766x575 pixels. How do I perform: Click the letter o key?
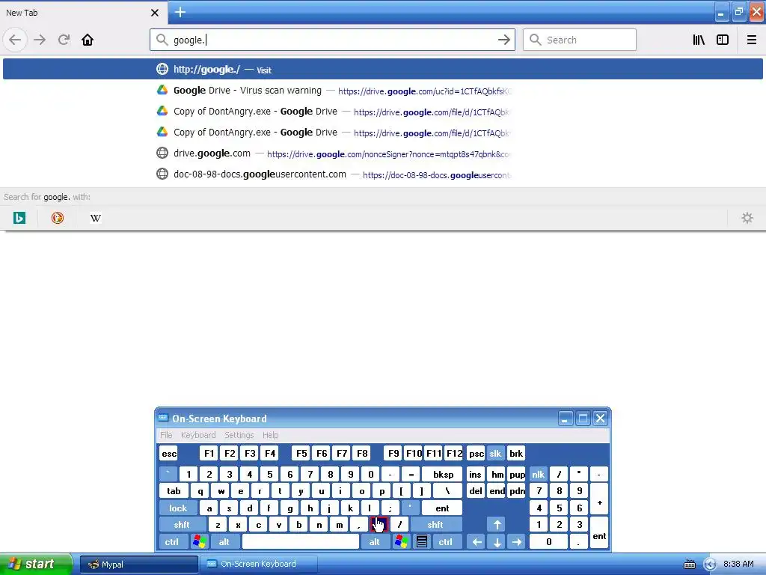point(361,491)
